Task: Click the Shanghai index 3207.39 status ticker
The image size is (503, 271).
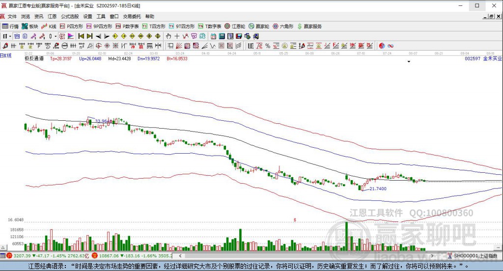Action: (x=48, y=256)
